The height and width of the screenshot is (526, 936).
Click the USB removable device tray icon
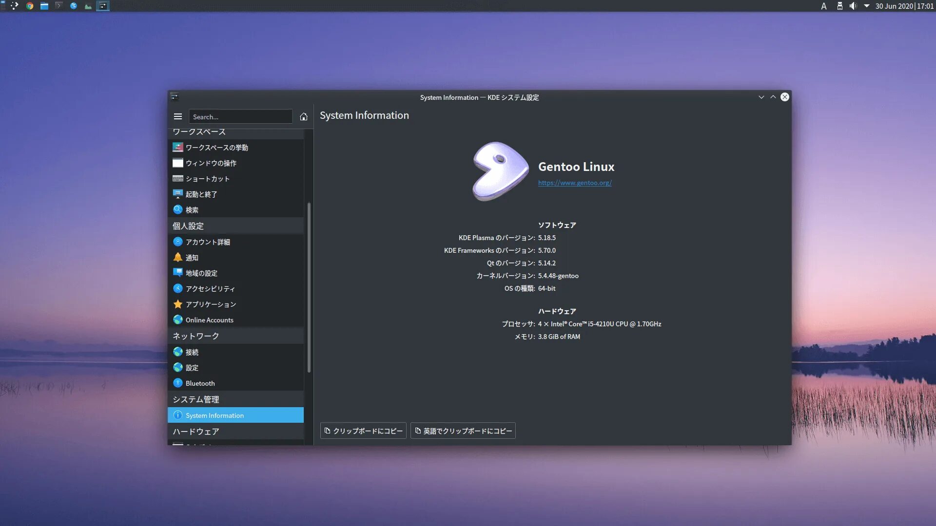pos(839,6)
